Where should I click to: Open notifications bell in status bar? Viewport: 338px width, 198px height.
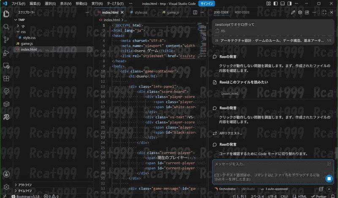(333, 196)
